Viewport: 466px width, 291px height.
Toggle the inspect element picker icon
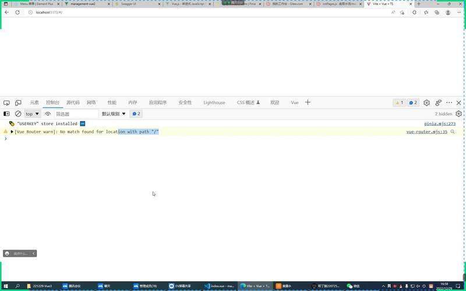(x=6, y=103)
